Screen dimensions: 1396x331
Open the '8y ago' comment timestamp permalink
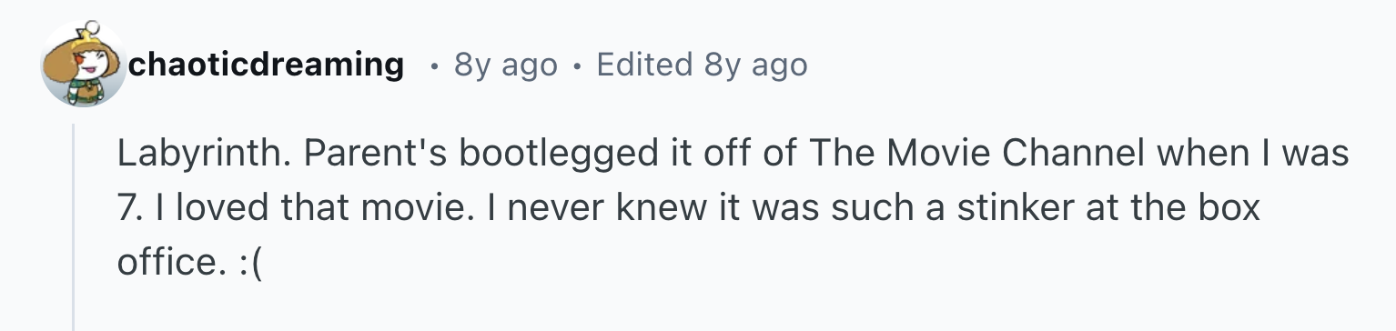tap(505, 65)
